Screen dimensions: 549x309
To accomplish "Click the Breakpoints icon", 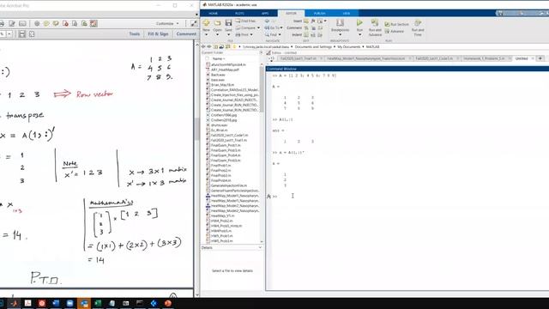I will coord(340,23).
